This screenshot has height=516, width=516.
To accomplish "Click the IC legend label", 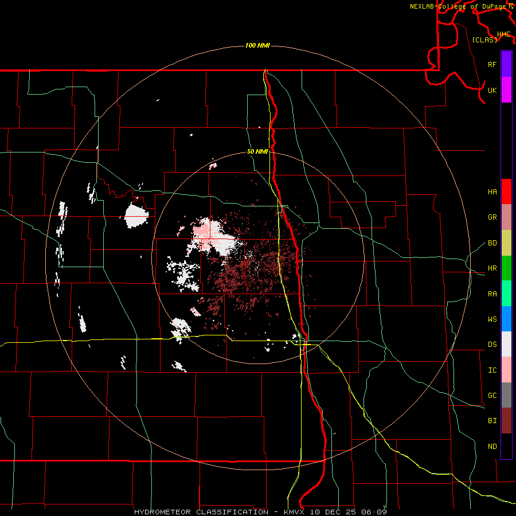I will click(492, 370).
